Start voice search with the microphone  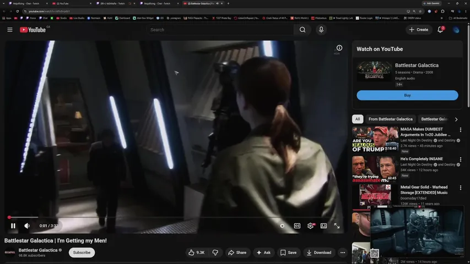(x=321, y=30)
